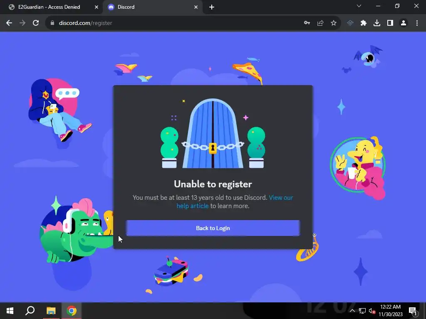426x319 pixels.
Task: Launch File Explorer from the taskbar
Action: coord(51,311)
